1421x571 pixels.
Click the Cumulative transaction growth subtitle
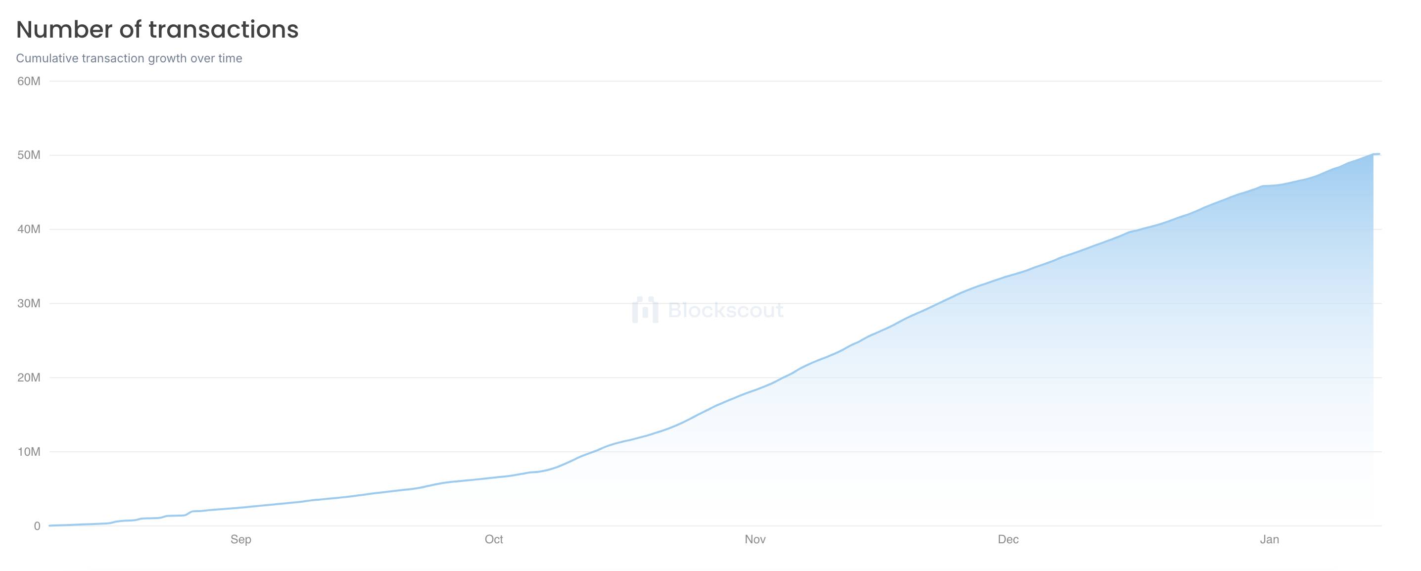(x=129, y=58)
